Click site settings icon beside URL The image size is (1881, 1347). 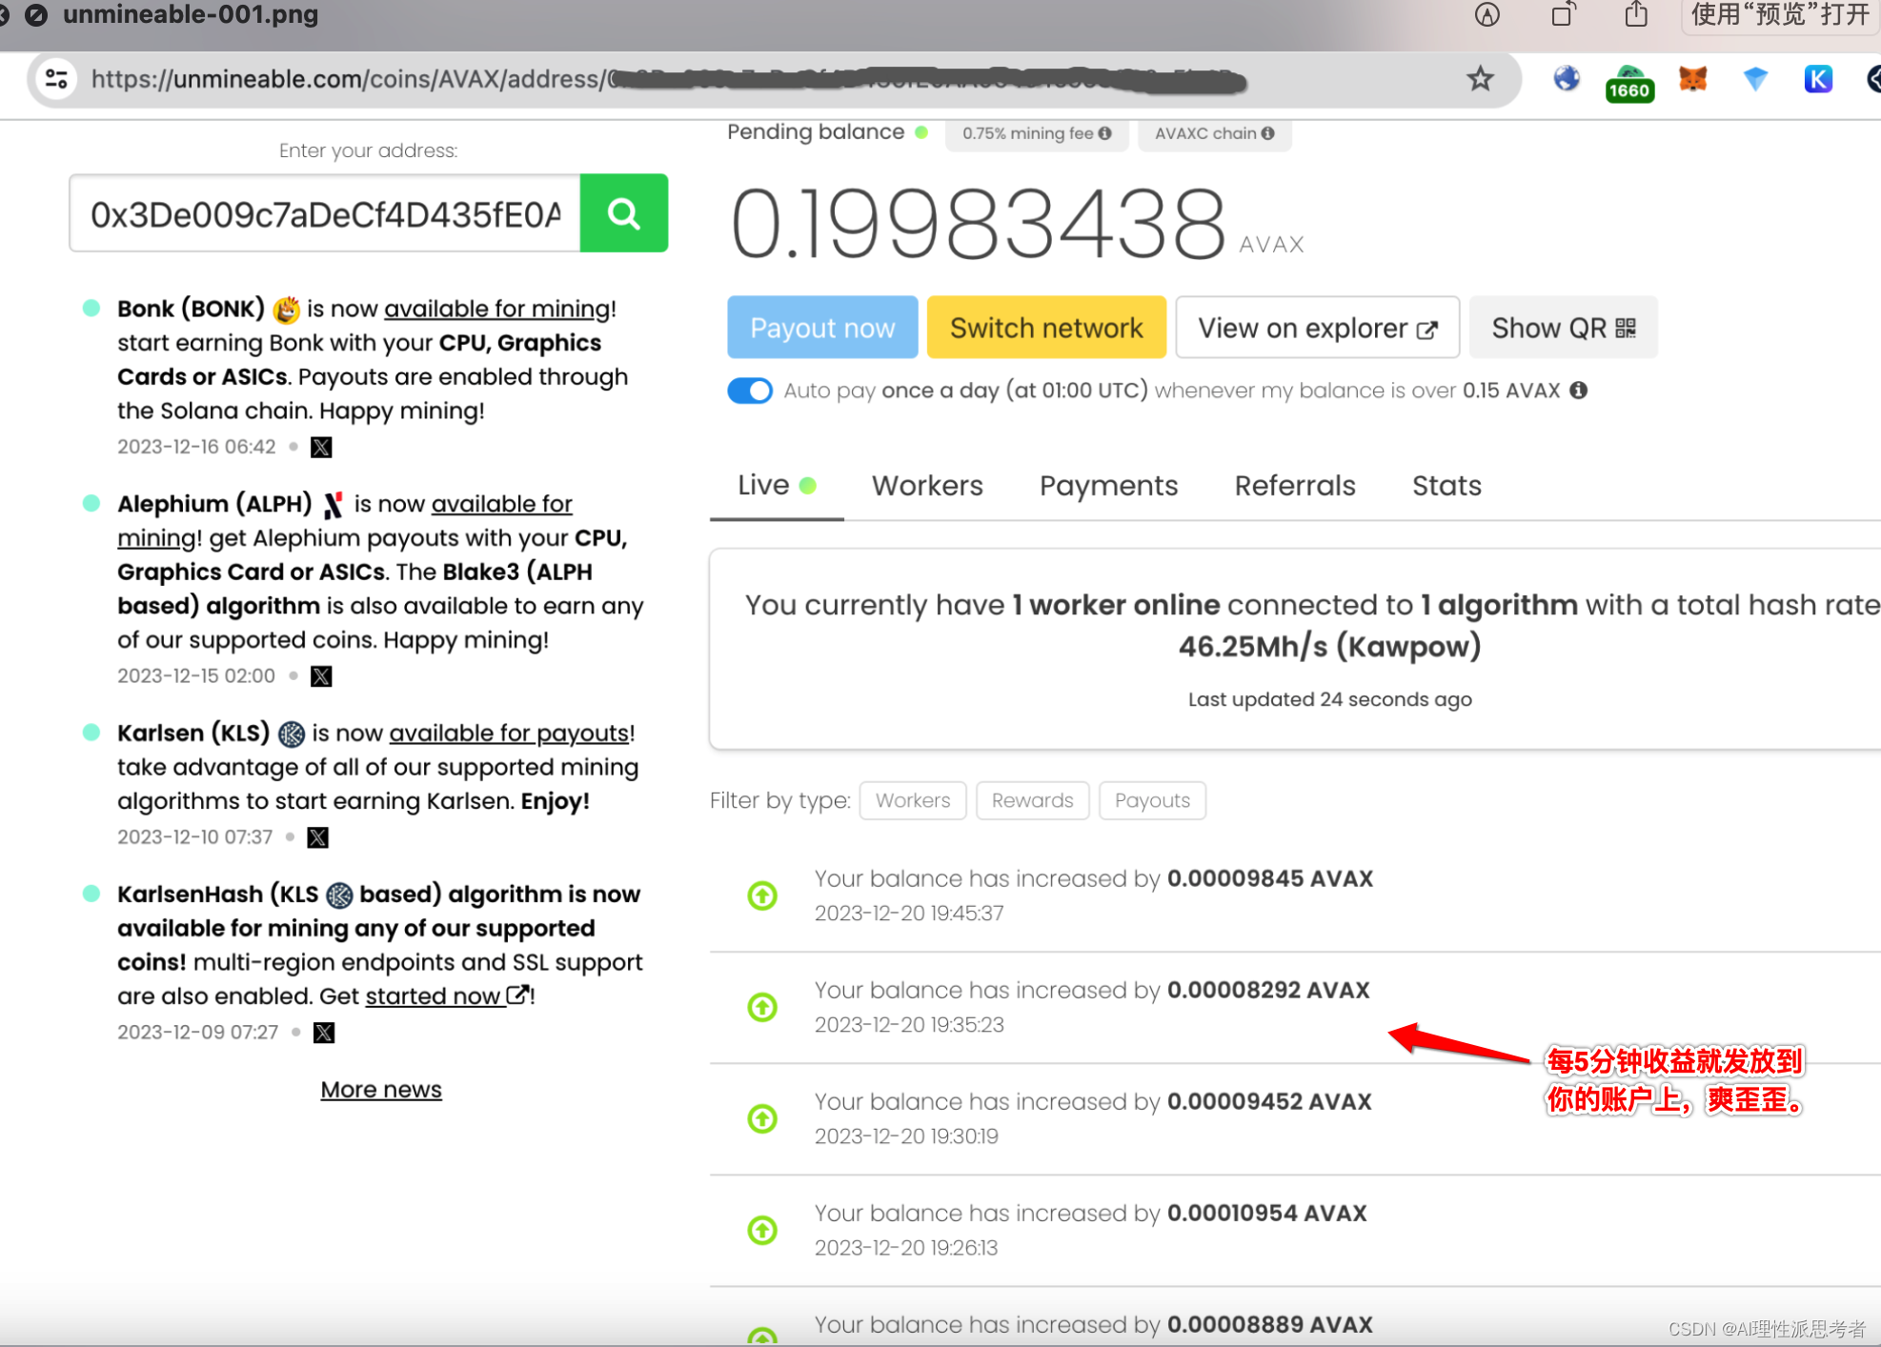tap(56, 79)
